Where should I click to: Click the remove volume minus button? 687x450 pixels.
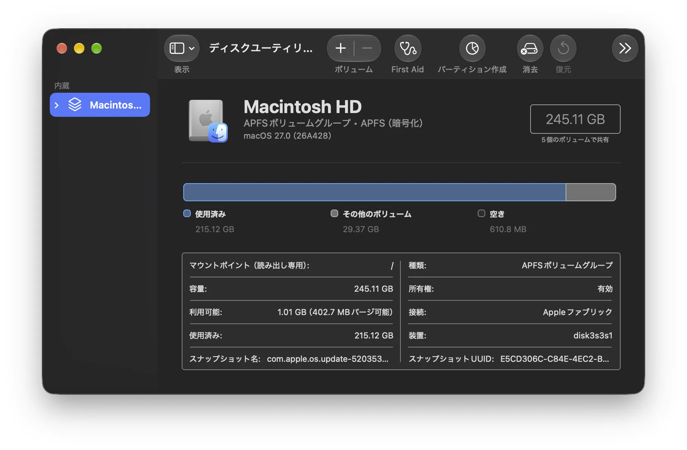coord(367,48)
